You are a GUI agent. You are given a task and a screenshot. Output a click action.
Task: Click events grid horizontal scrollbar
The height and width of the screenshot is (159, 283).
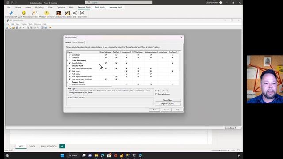[90, 86]
